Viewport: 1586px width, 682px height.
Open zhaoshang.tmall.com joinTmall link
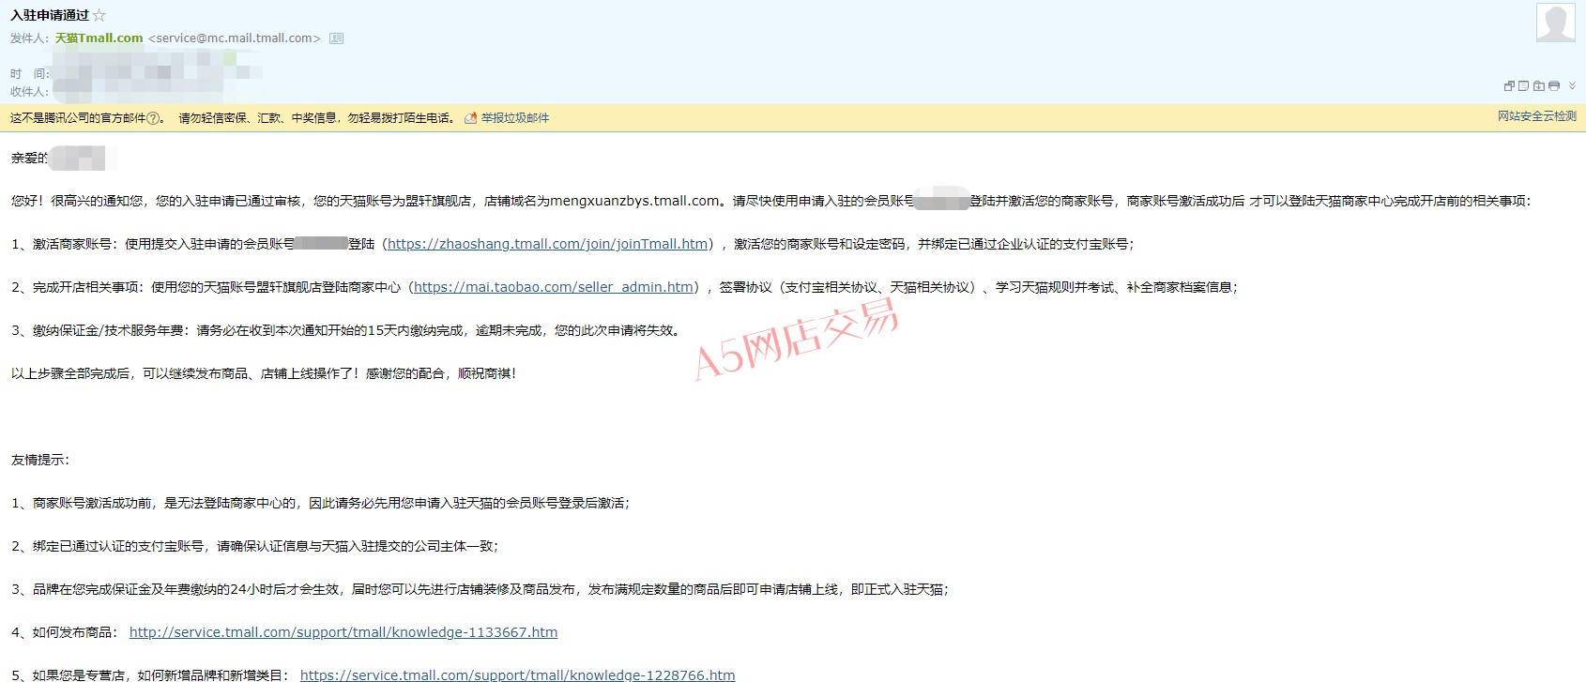(x=548, y=244)
